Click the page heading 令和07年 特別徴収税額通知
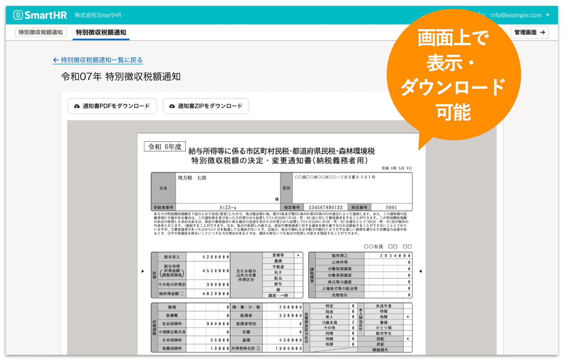Image resolution: width=569 pixels, height=360 pixels. [121, 76]
